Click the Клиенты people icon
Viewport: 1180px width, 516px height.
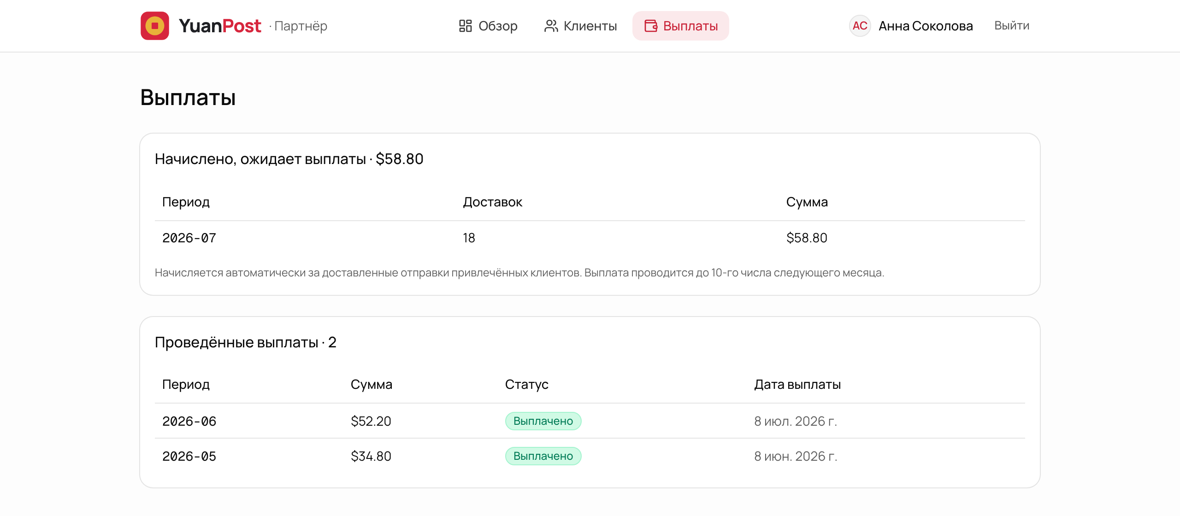tap(551, 26)
